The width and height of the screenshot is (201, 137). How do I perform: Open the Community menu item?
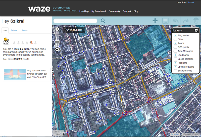click(114, 11)
